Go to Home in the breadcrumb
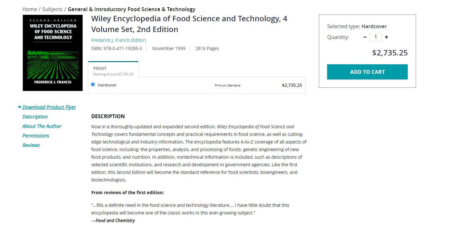 click(30, 9)
